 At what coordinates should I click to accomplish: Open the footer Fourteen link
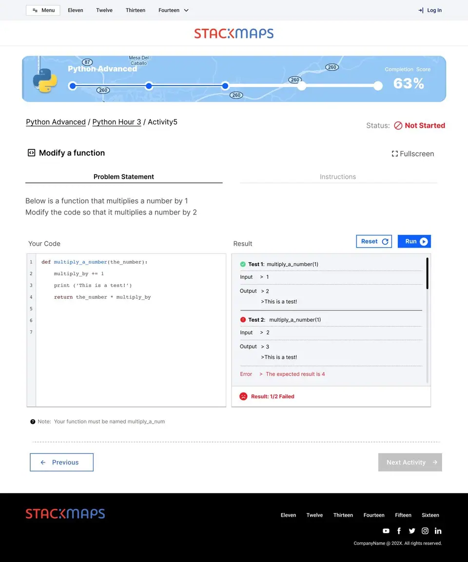[374, 515]
